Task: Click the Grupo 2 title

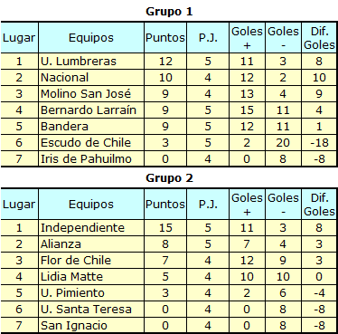Action: pos(169,178)
